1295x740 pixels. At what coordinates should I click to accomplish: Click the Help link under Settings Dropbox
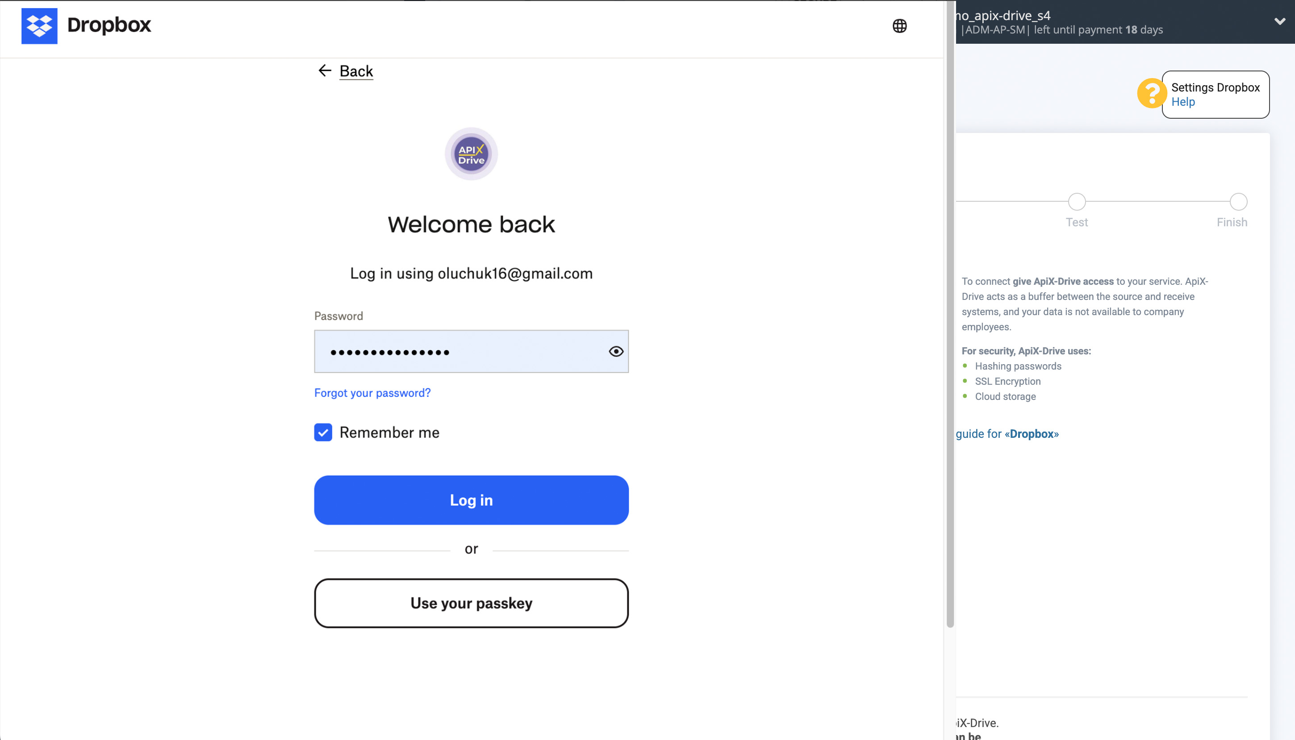1184,102
